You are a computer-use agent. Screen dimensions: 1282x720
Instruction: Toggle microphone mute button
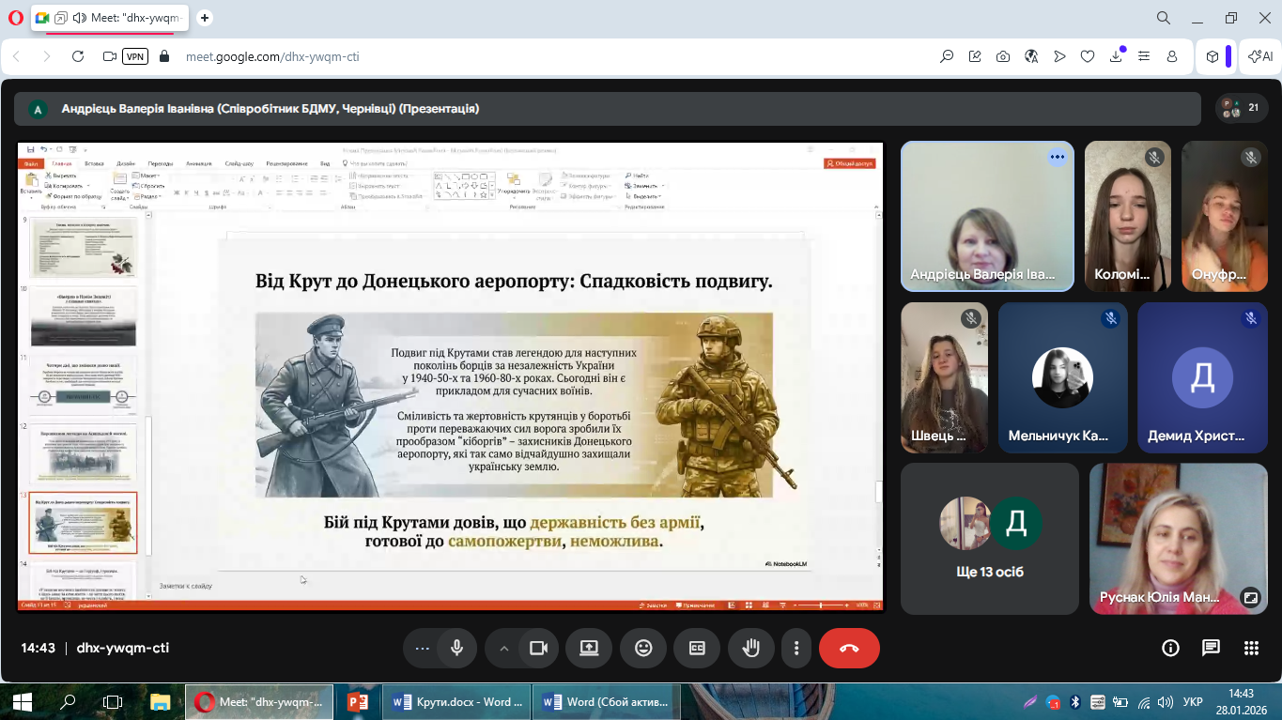(456, 648)
